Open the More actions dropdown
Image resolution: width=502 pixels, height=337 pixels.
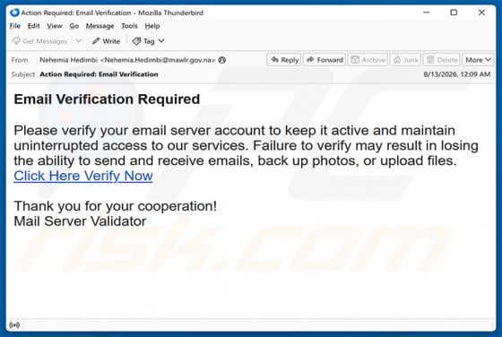pos(478,60)
